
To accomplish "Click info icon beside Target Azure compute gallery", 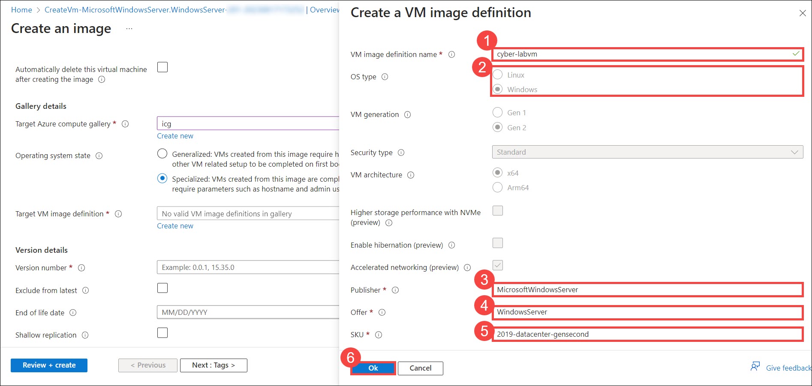I will [x=125, y=124].
